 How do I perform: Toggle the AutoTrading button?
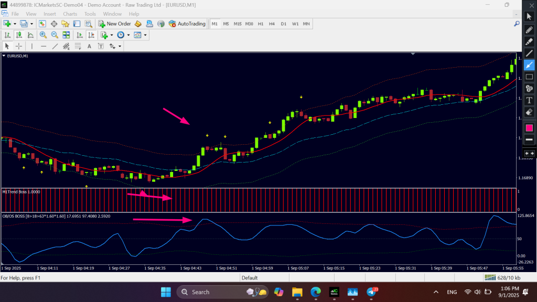[x=187, y=24]
